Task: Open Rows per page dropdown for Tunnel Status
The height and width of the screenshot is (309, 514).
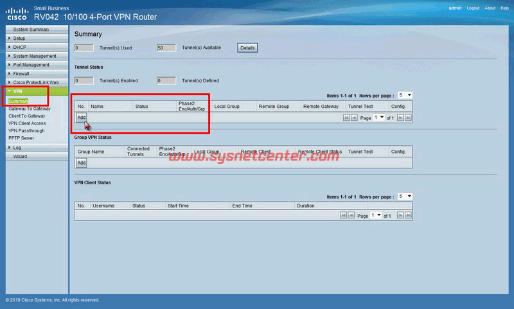Action: click(405, 94)
